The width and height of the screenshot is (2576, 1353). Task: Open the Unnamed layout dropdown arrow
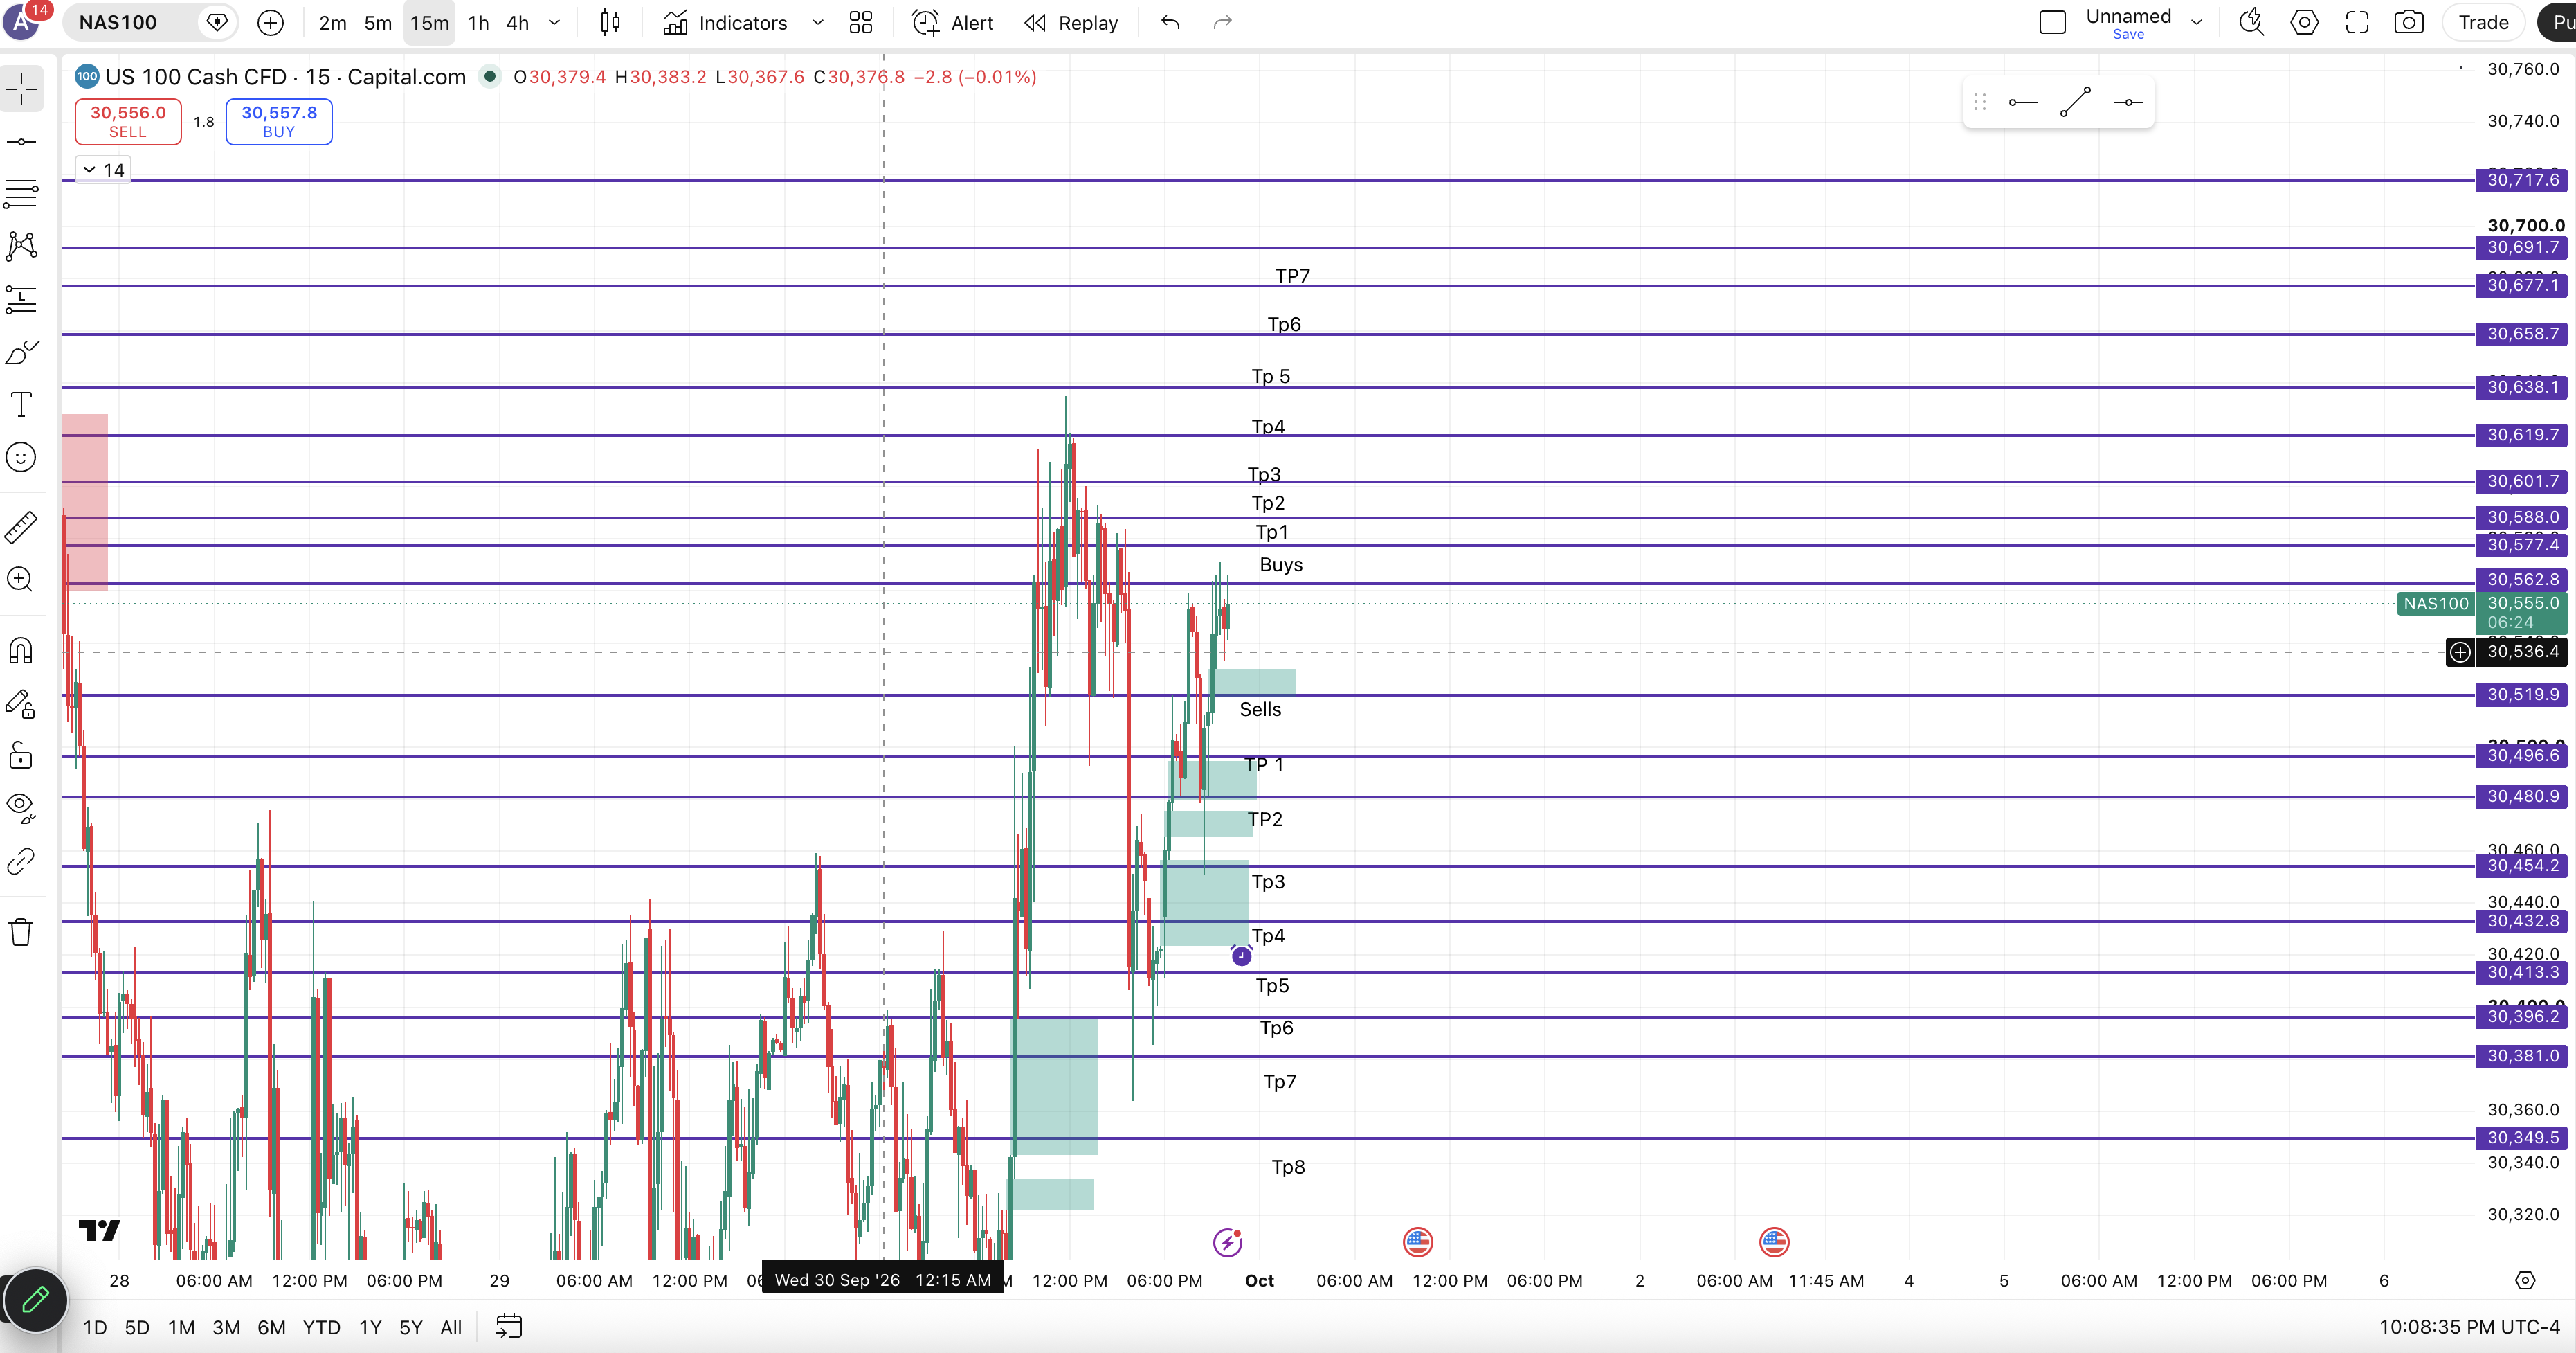(x=2196, y=22)
